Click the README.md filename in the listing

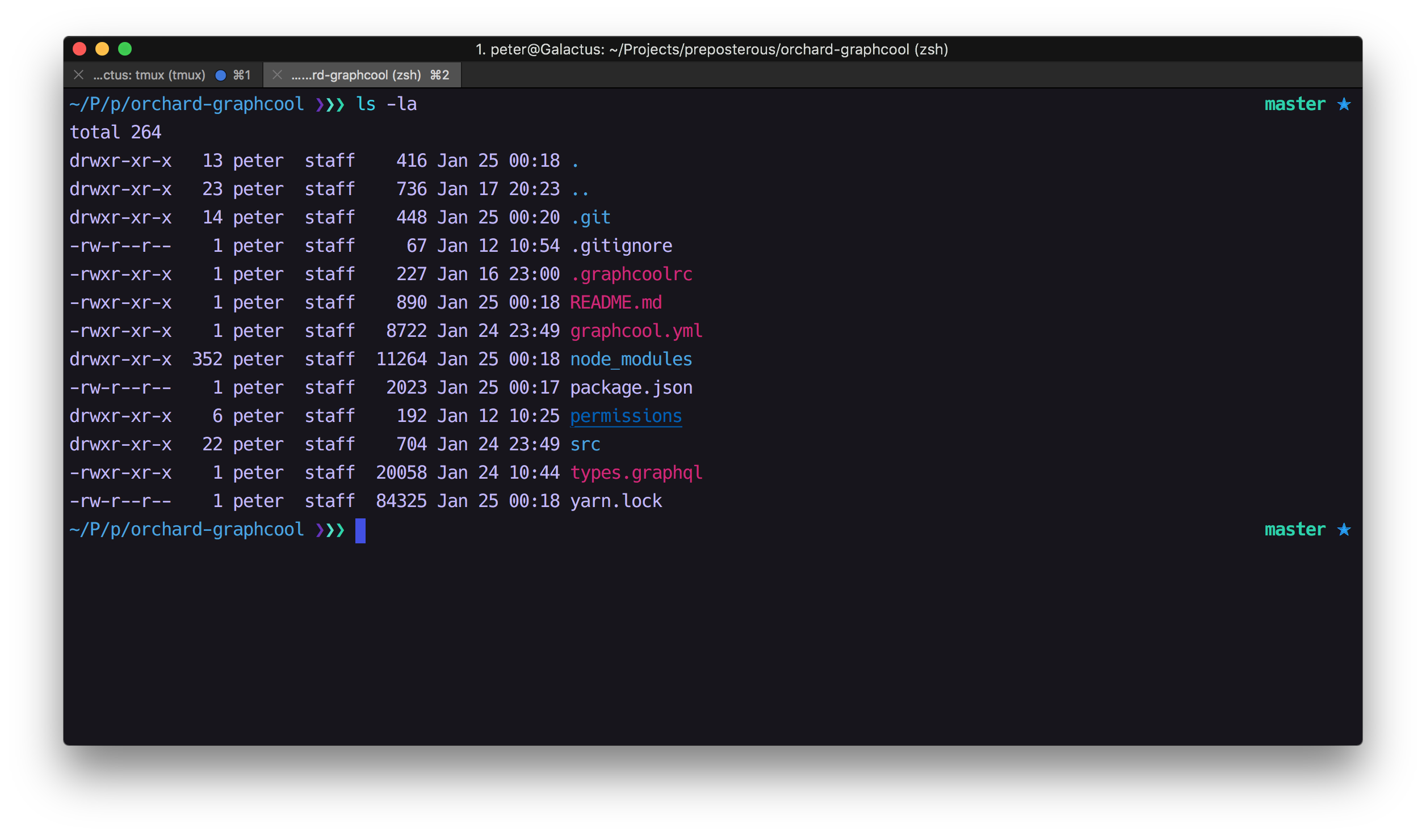pos(615,302)
